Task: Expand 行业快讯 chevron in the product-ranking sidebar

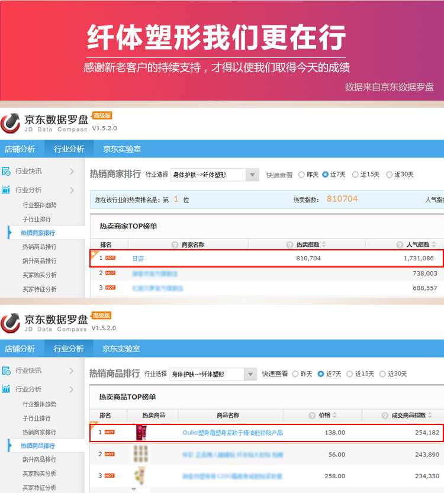Action: coord(72,370)
